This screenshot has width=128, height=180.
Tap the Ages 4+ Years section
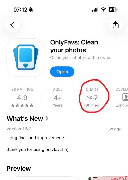pos(58,97)
